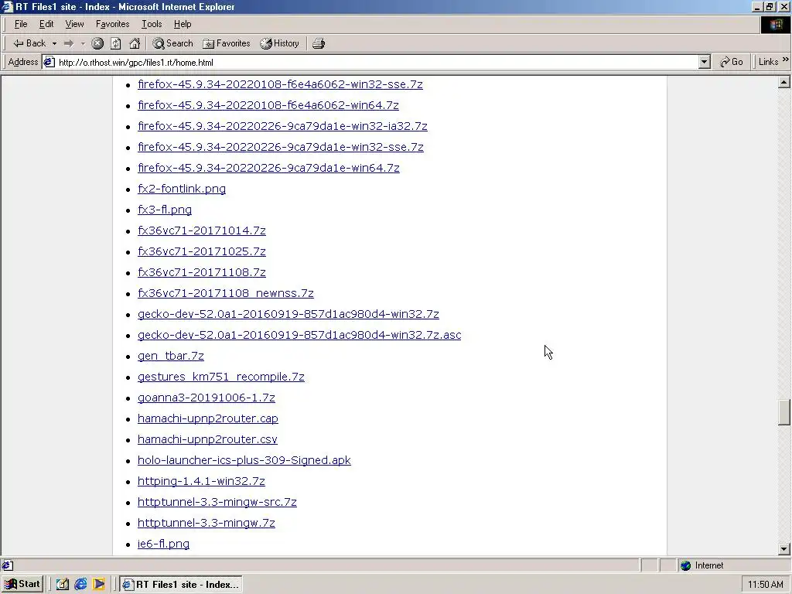Launch Windows Media Player quick launch icon
Image resolution: width=792 pixels, height=594 pixels.
pyautogui.click(x=98, y=585)
